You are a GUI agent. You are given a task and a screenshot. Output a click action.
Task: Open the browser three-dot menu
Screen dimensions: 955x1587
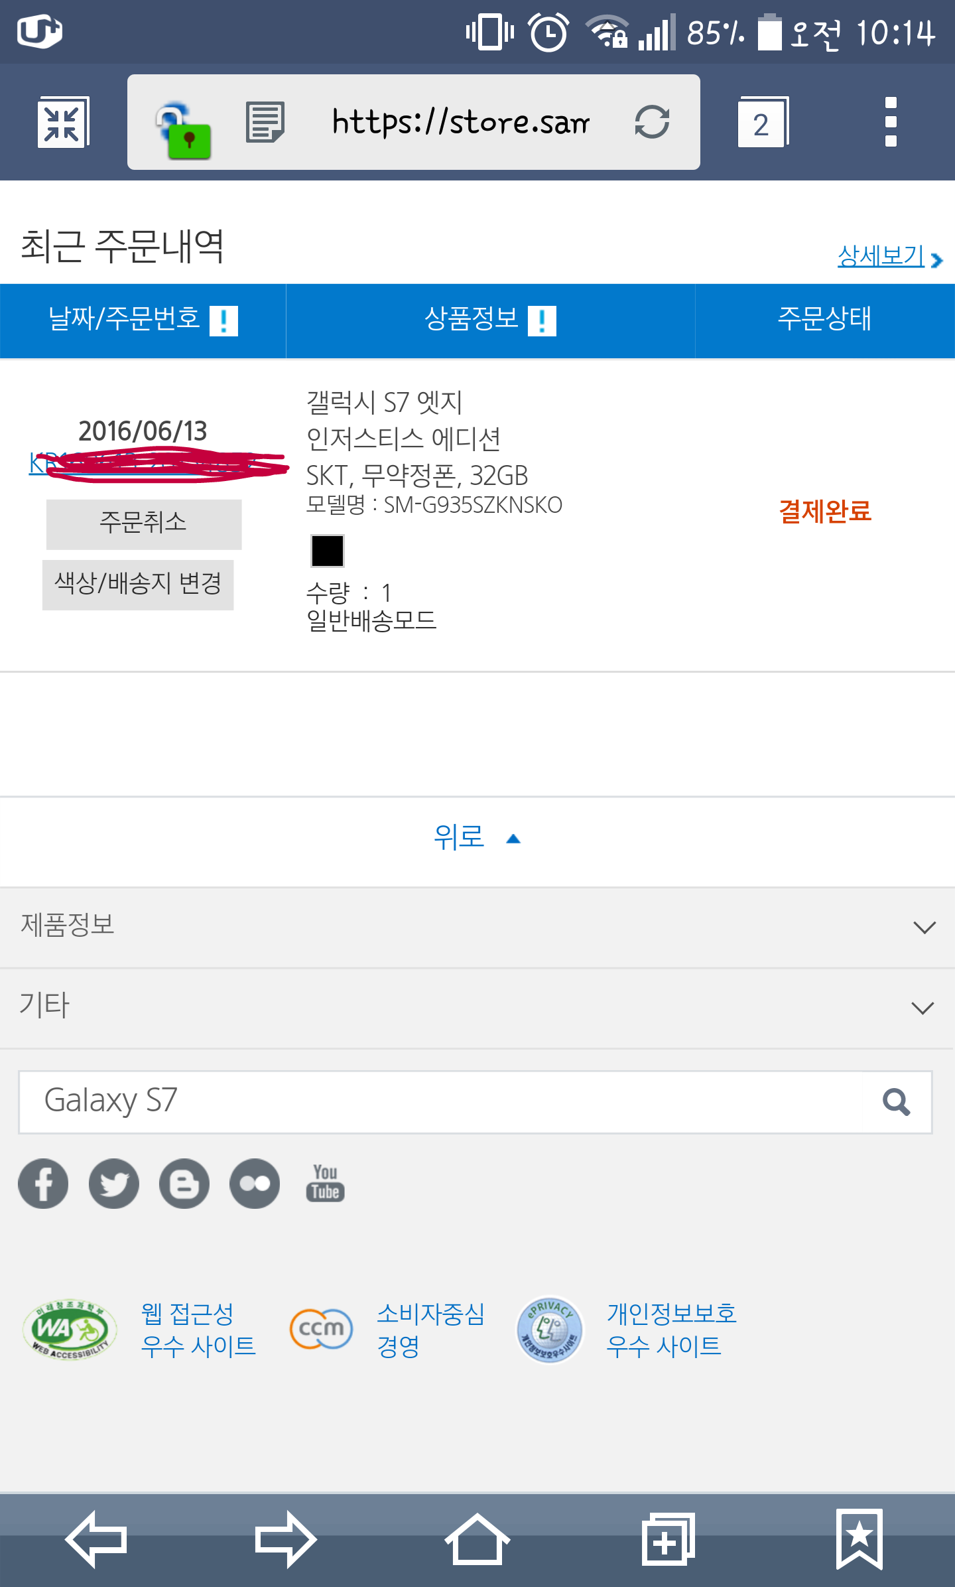[x=891, y=122]
